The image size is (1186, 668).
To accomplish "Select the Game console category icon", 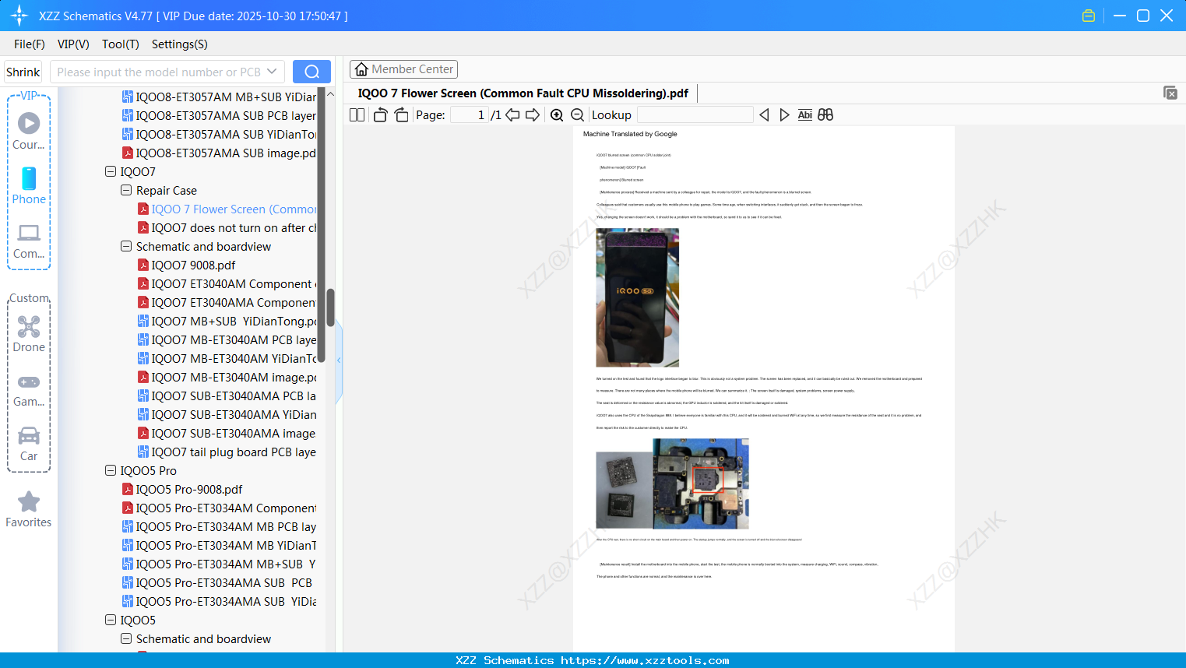I will [29, 389].
